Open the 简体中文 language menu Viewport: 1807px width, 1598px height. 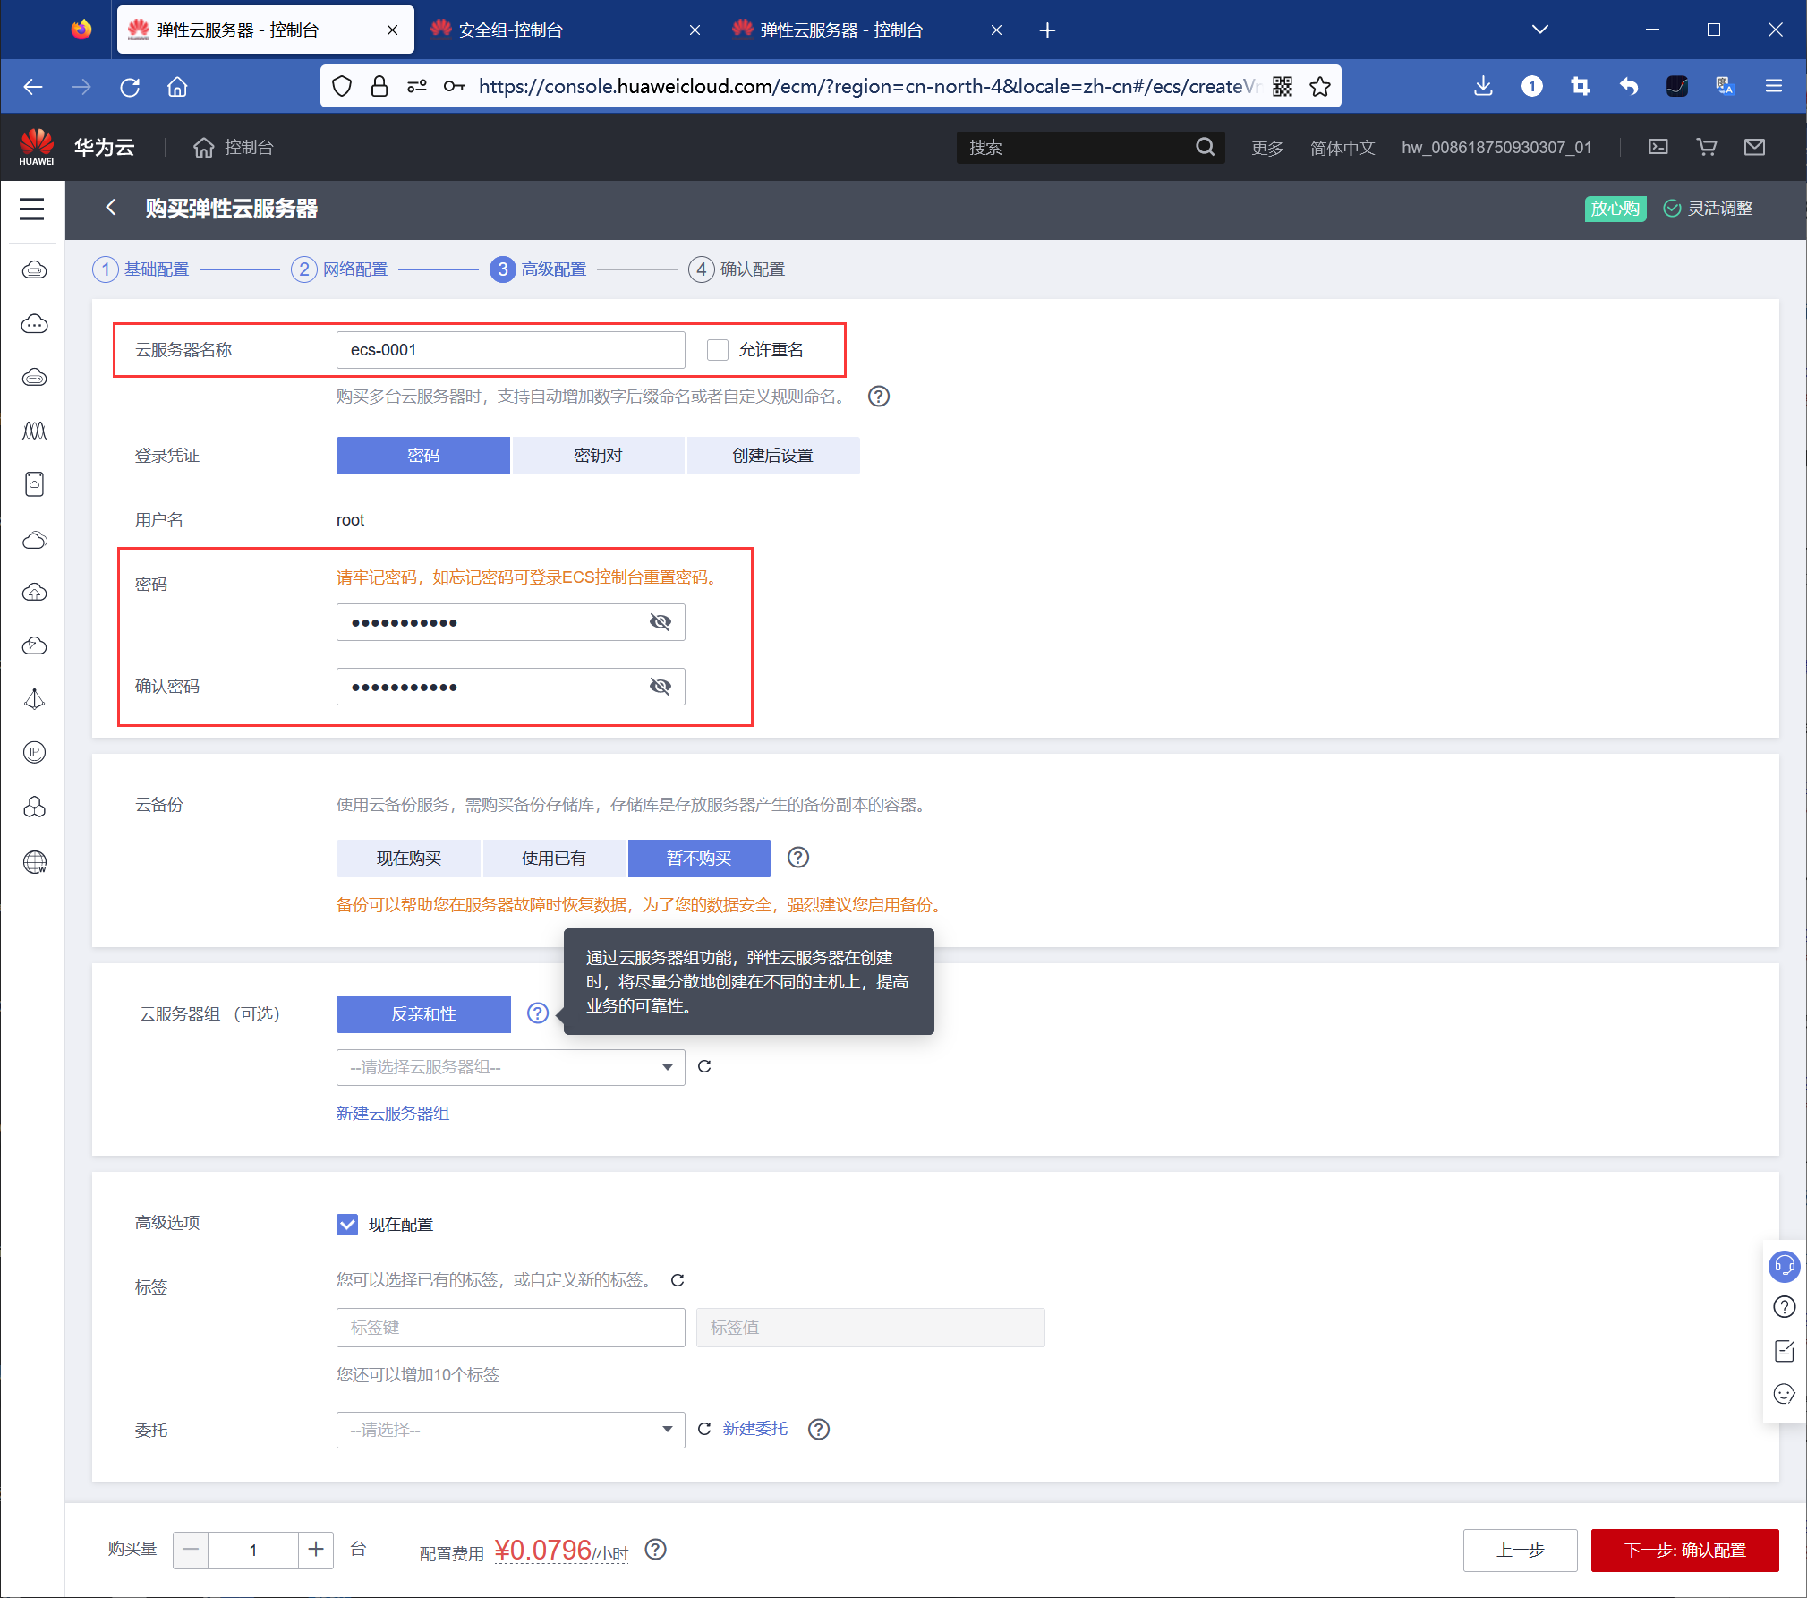(x=1342, y=148)
